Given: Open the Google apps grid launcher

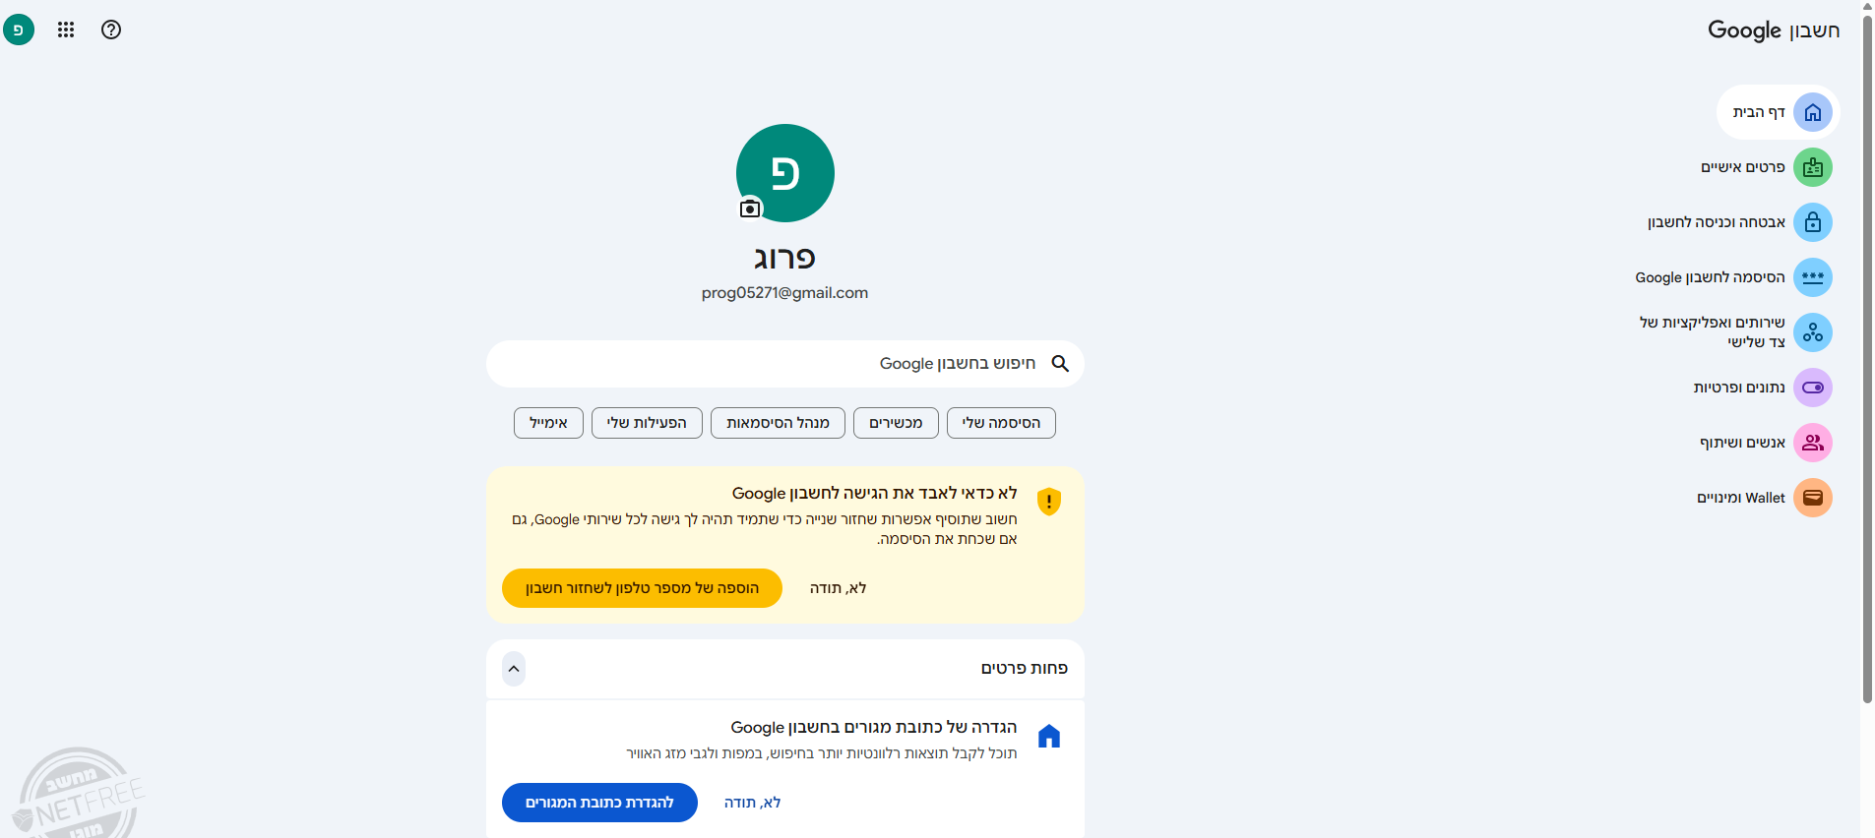Looking at the screenshot, I should [x=66, y=30].
